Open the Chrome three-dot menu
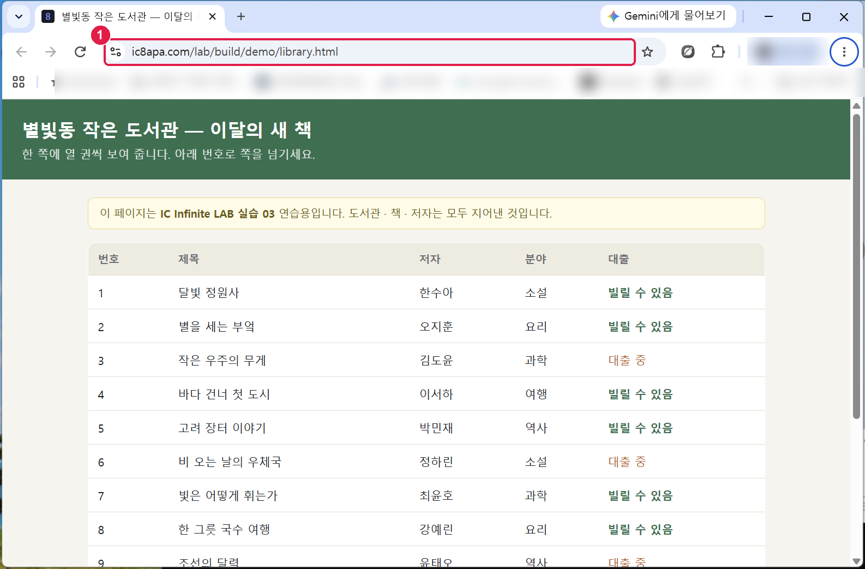The image size is (865, 569). pos(844,52)
